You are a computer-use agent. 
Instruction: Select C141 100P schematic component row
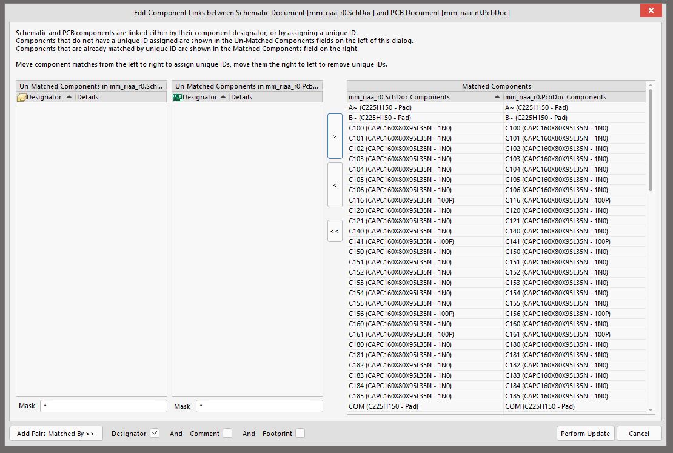pos(425,241)
